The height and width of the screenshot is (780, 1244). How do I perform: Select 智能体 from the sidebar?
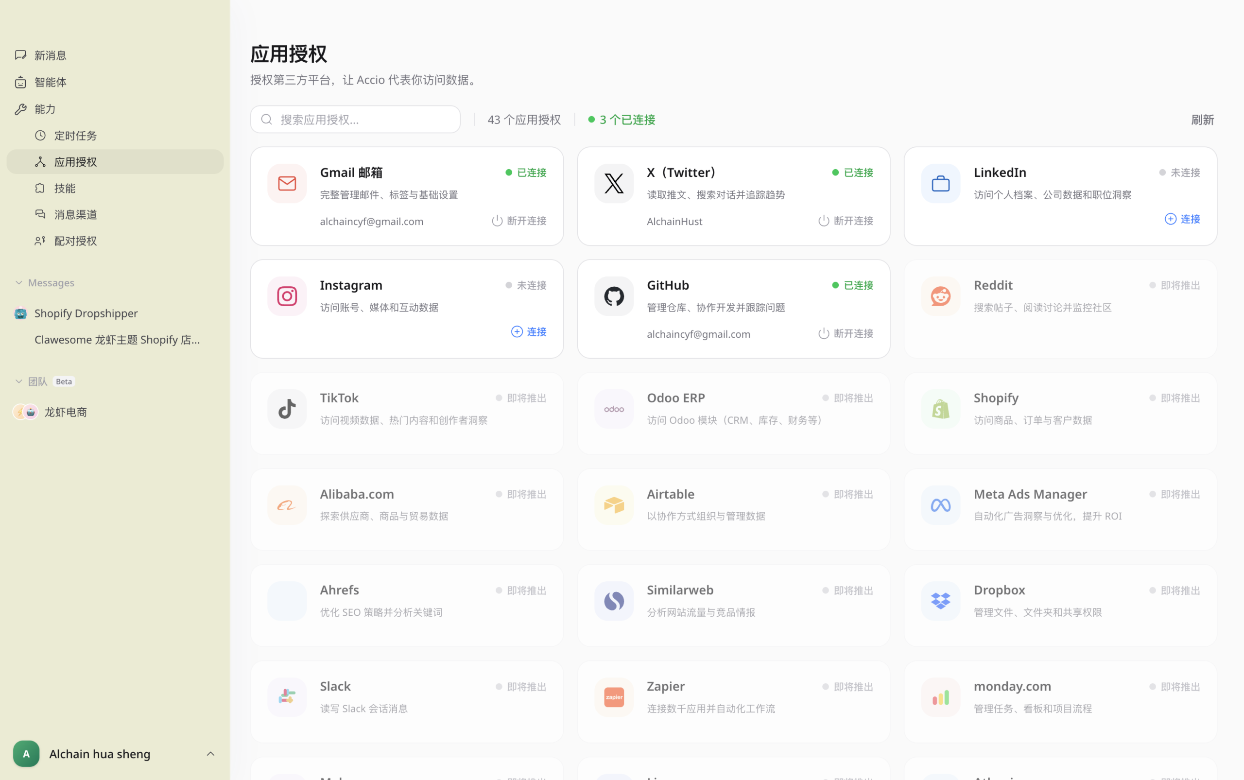tap(50, 82)
